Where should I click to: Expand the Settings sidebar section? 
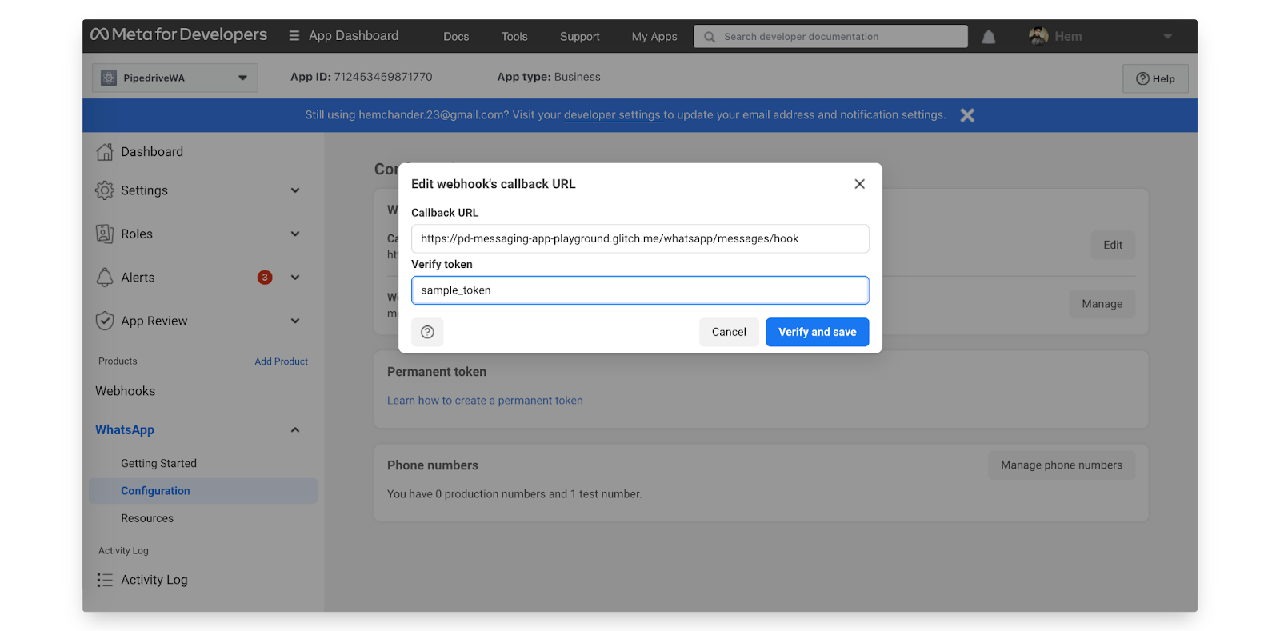(295, 190)
